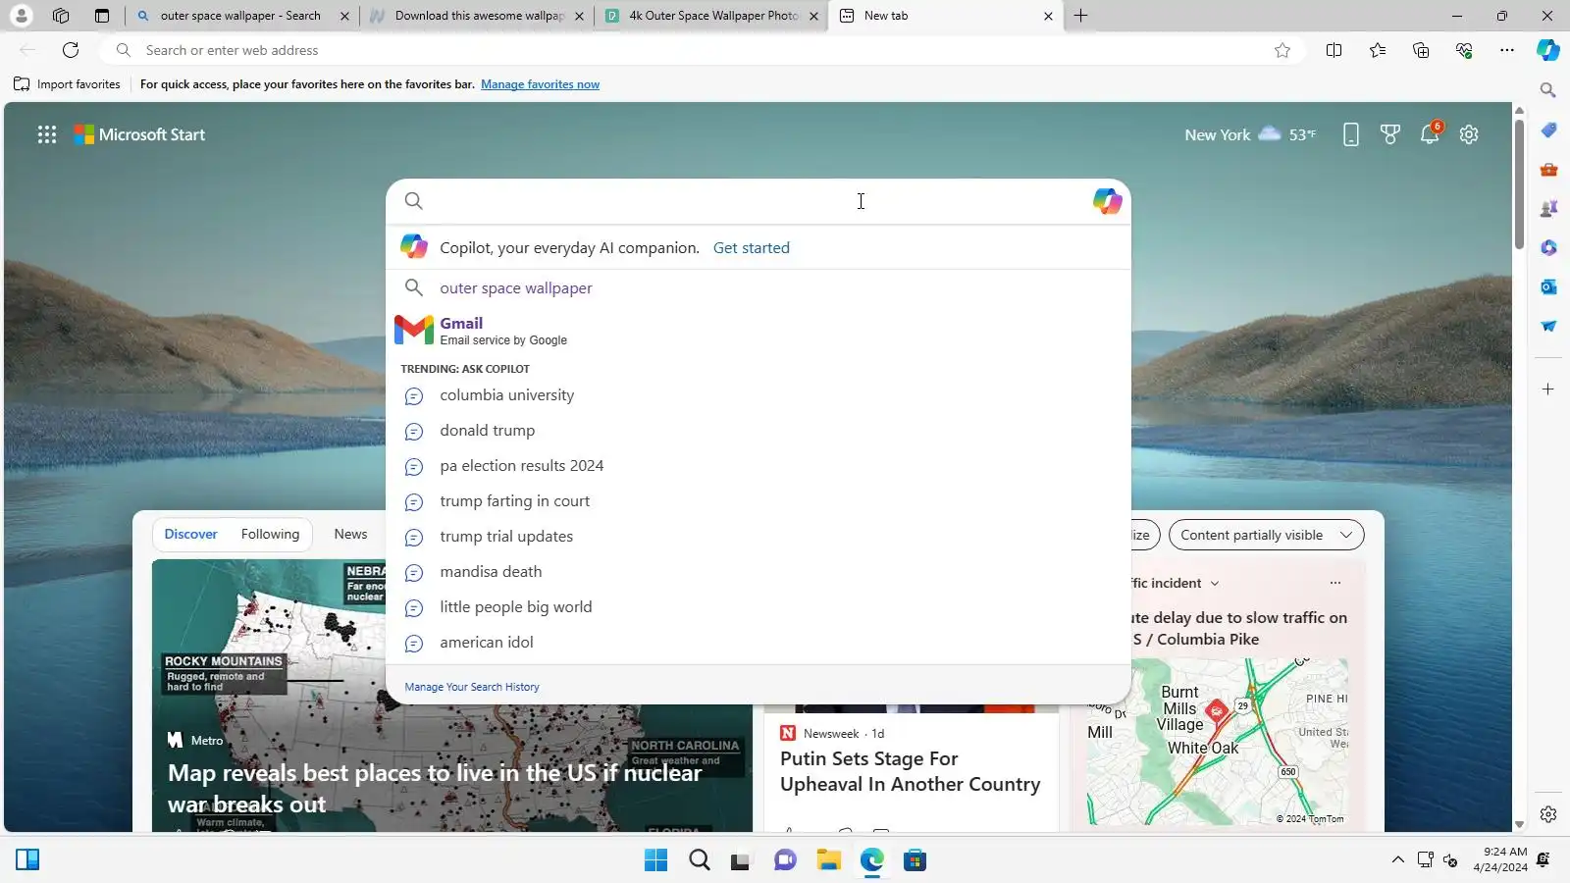This screenshot has width=1570, height=883.
Task: Open page settings gear on Microsoft Start
Action: (x=1469, y=134)
